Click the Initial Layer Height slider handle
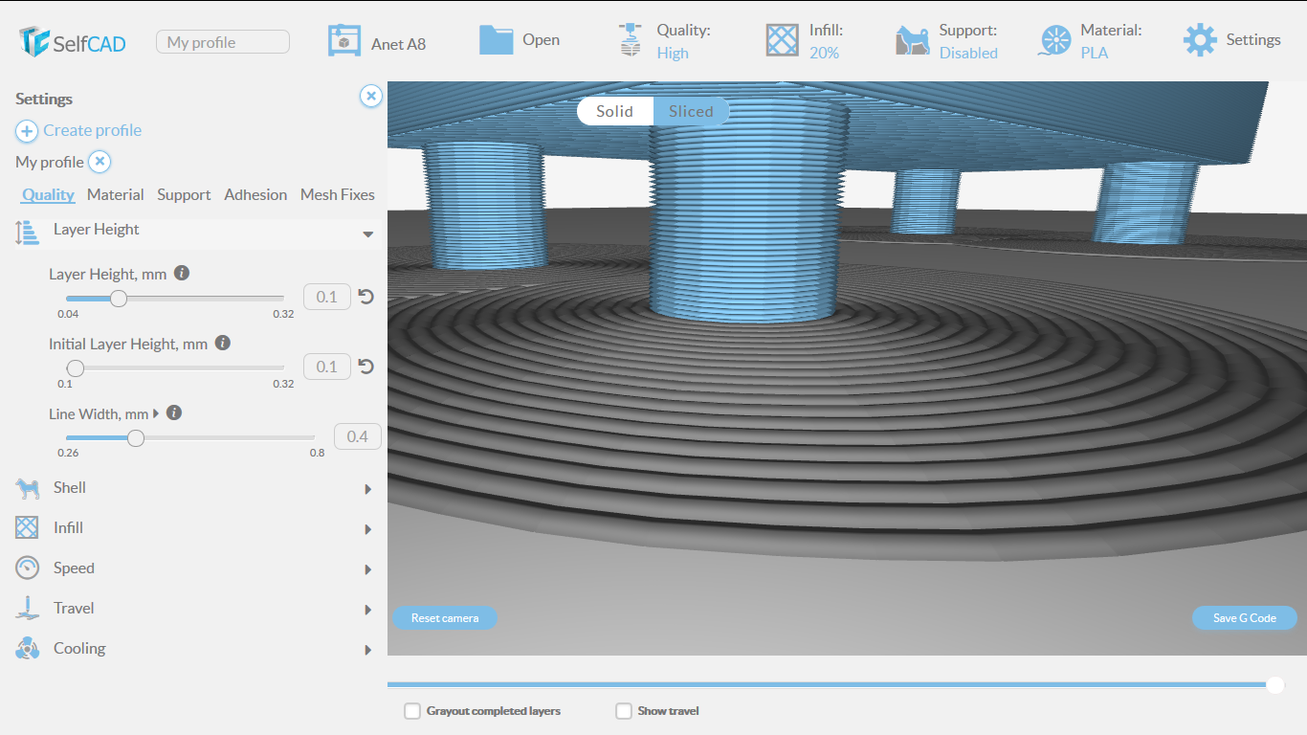Screen dimensions: 1307x735 pyautogui.click(x=75, y=368)
